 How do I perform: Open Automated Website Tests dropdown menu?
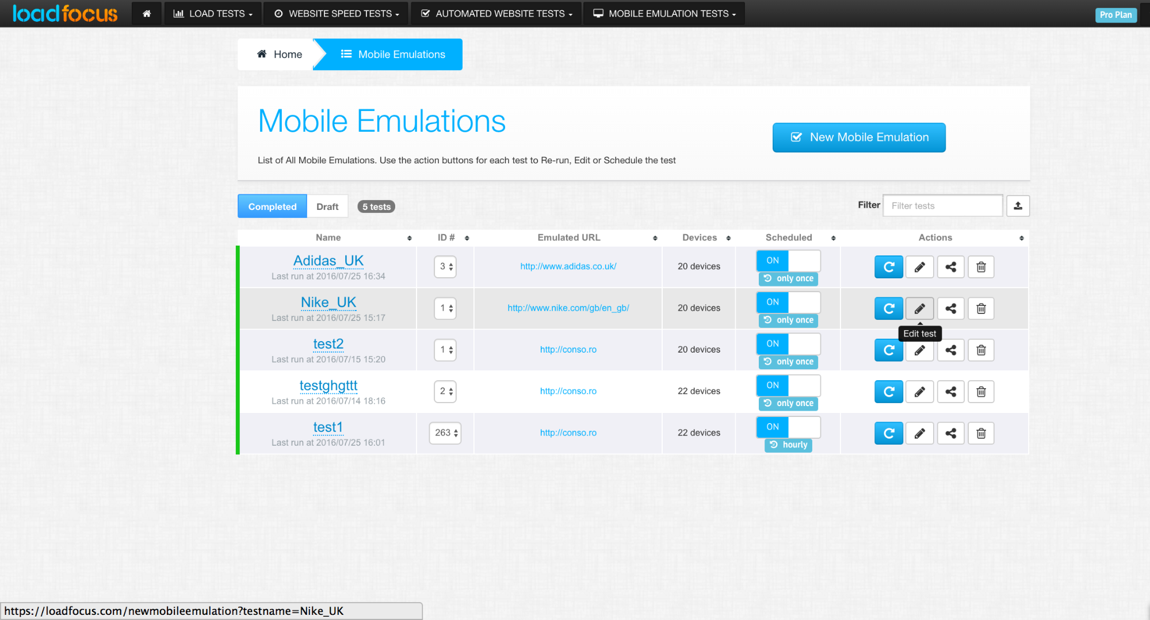coord(496,13)
